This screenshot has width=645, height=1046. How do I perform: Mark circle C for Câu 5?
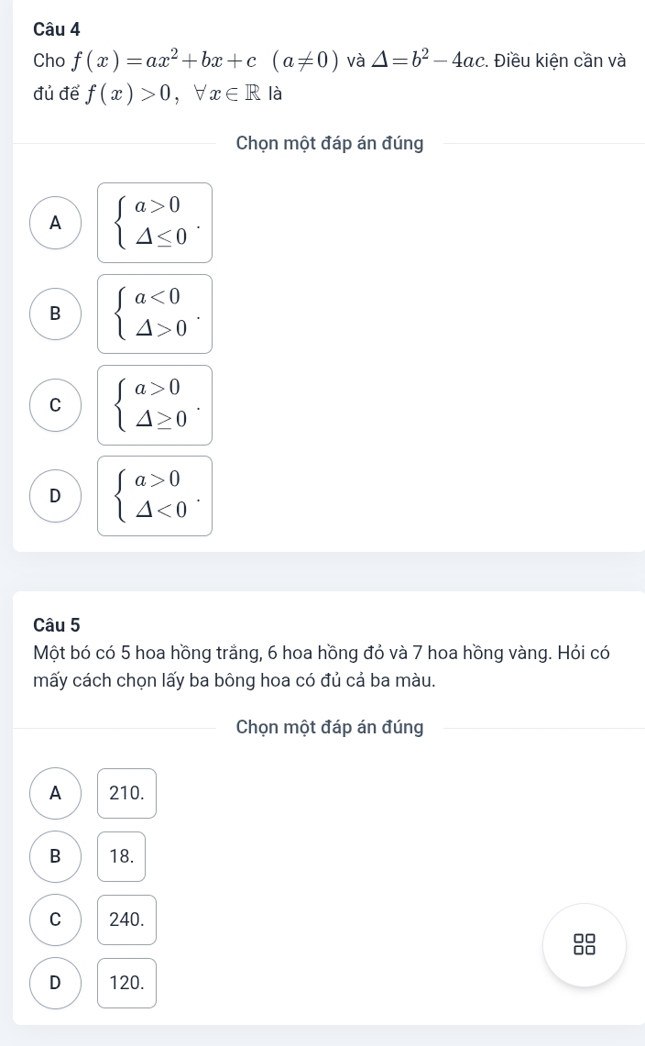coord(56,919)
